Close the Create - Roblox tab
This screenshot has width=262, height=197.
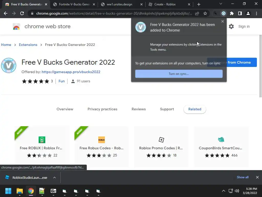coord(189,5)
